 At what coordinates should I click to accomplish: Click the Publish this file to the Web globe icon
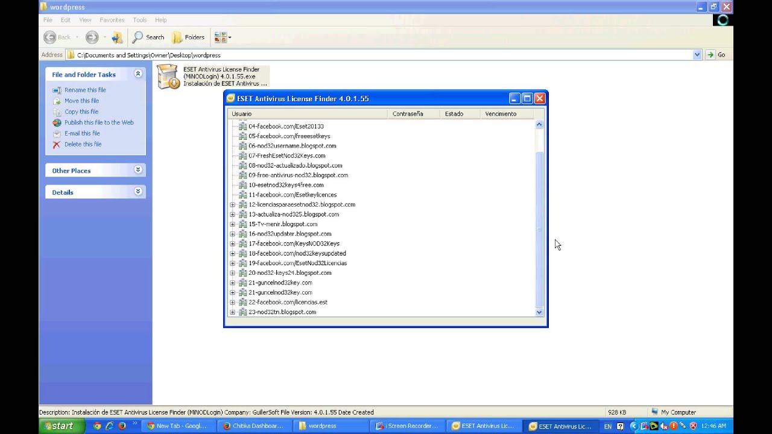[x=57, y=122]
